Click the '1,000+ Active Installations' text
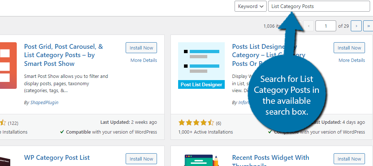Image resolution: width=373 pixels, height=166 pixels. (205, 132)
